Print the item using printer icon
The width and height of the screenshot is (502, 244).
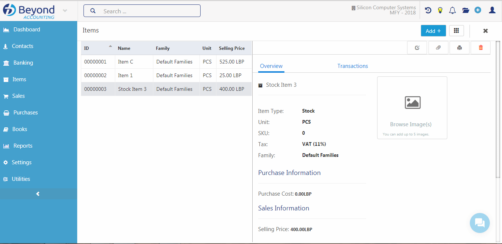(x=460, y=48)
